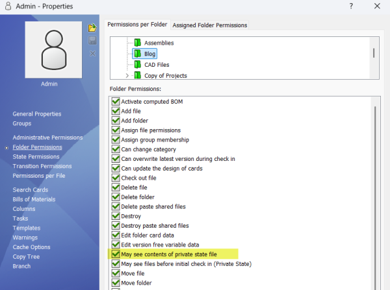Image resolution: width=390 pixels, height=290 pixels.
Task: Click the help question mark icon
Action: pyautogui.click(x=351, y=6)
